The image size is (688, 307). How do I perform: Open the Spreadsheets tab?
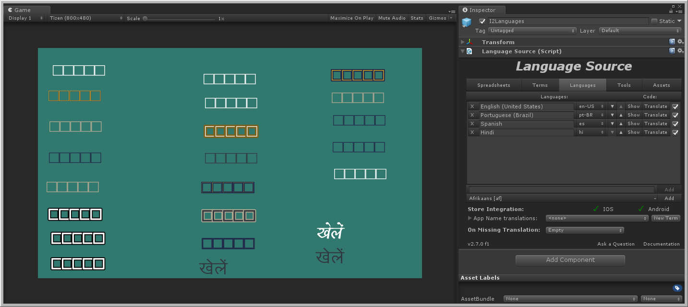tap(494, 85)
